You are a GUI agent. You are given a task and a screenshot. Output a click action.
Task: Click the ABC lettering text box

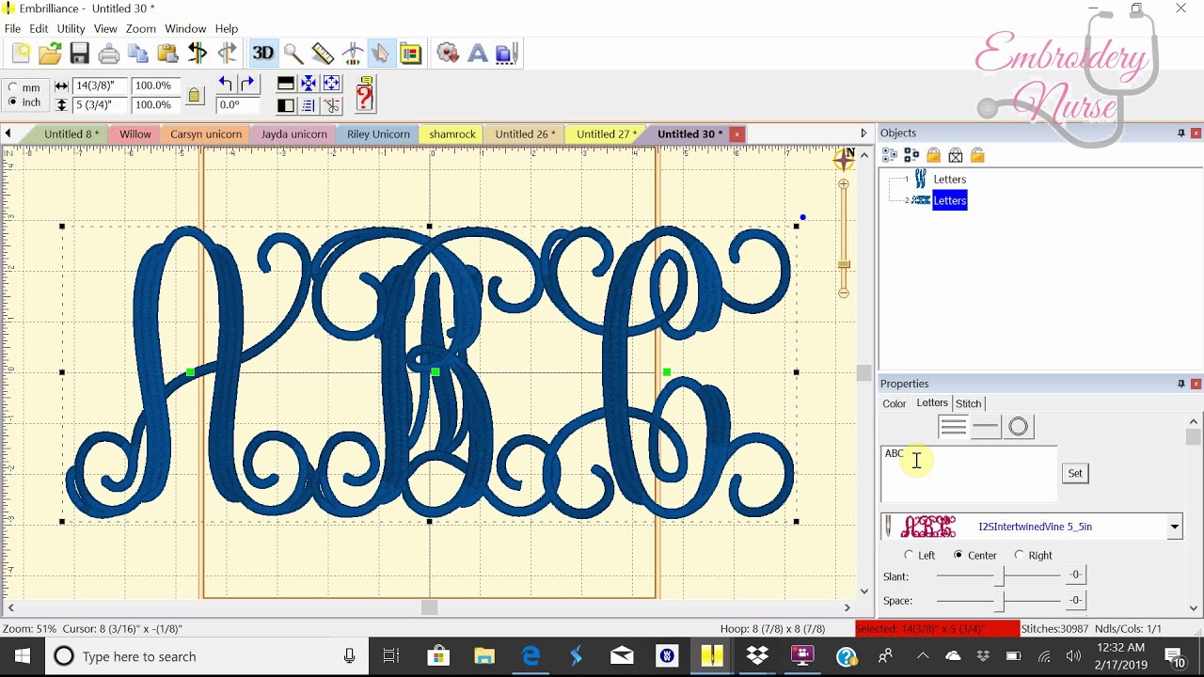point(969,474)
